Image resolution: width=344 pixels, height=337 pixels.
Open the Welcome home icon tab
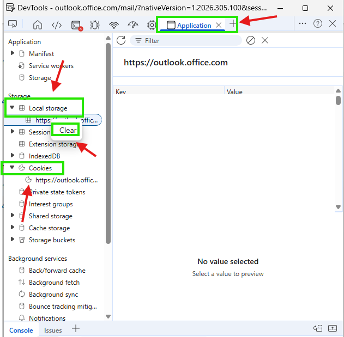(38, 24)
